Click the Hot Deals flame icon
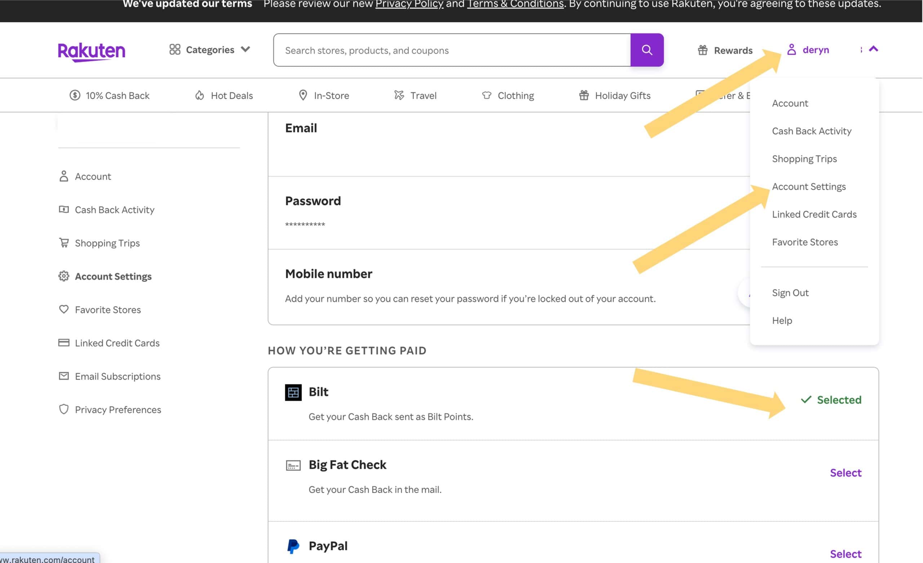Viewport: 923px width, 563px height. coord(200,95)
